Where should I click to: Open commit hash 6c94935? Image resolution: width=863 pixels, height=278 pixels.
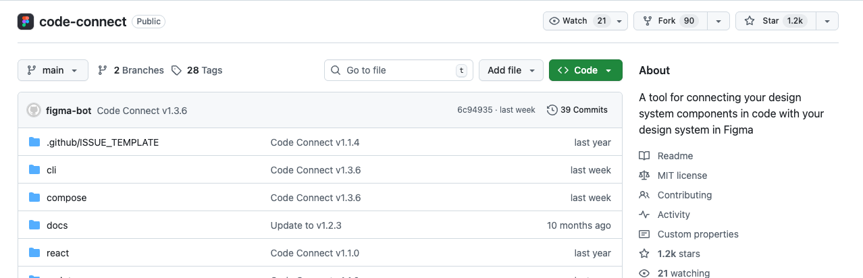tap(474, 110)
